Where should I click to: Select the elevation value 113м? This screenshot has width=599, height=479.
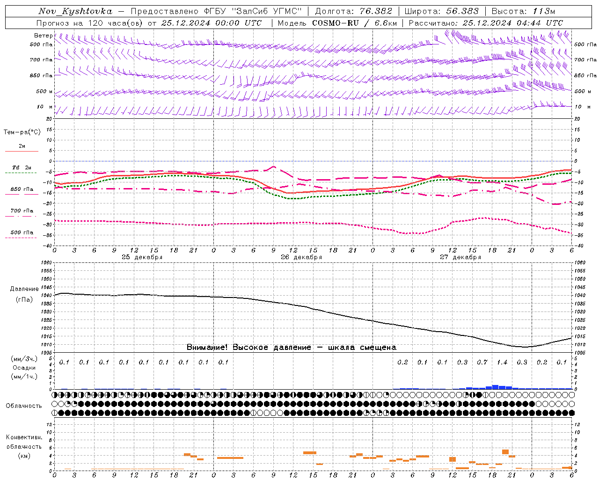(543, 11)
